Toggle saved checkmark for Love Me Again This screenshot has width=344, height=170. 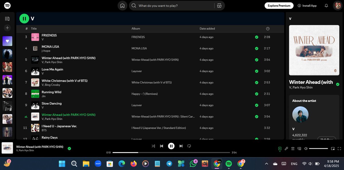[257, 71]
